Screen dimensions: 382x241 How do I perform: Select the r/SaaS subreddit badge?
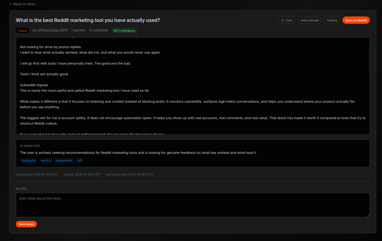pyautogui.click(x=22, y=30)
